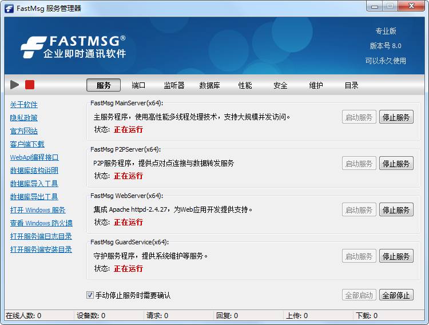This screenshot has width=429, height=325.
Task: Click the red stop square icon
Action: coord(30,85)
